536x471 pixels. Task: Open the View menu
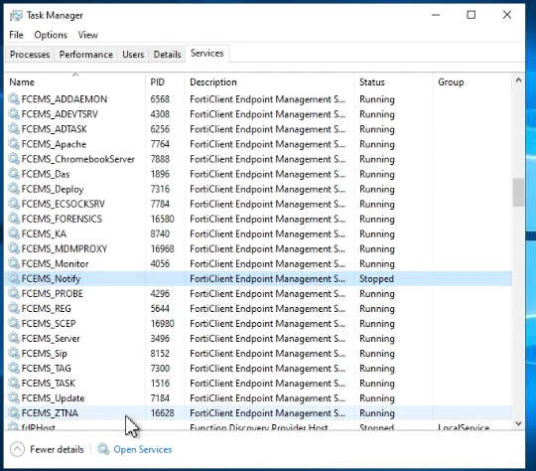88,35
